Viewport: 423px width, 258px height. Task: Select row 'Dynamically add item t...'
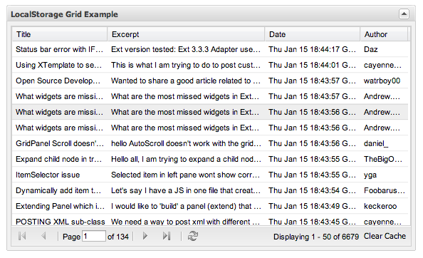(210, 190)
